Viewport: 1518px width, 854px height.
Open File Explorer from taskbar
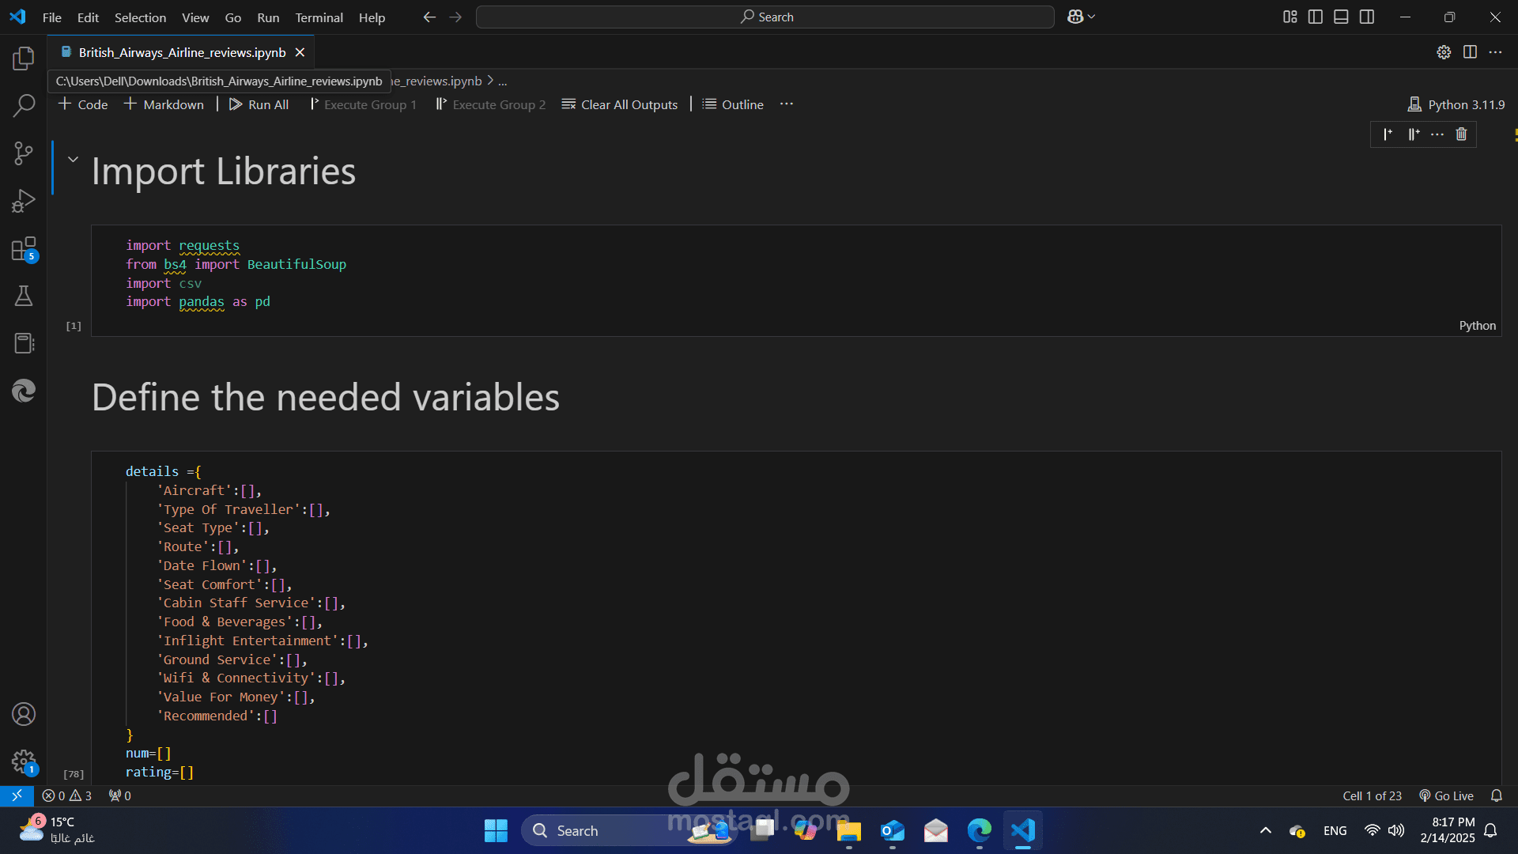[x=848, y=830]
